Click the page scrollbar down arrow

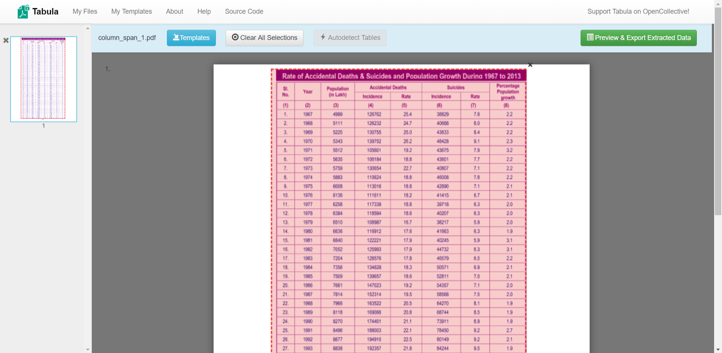click(718, 350)
